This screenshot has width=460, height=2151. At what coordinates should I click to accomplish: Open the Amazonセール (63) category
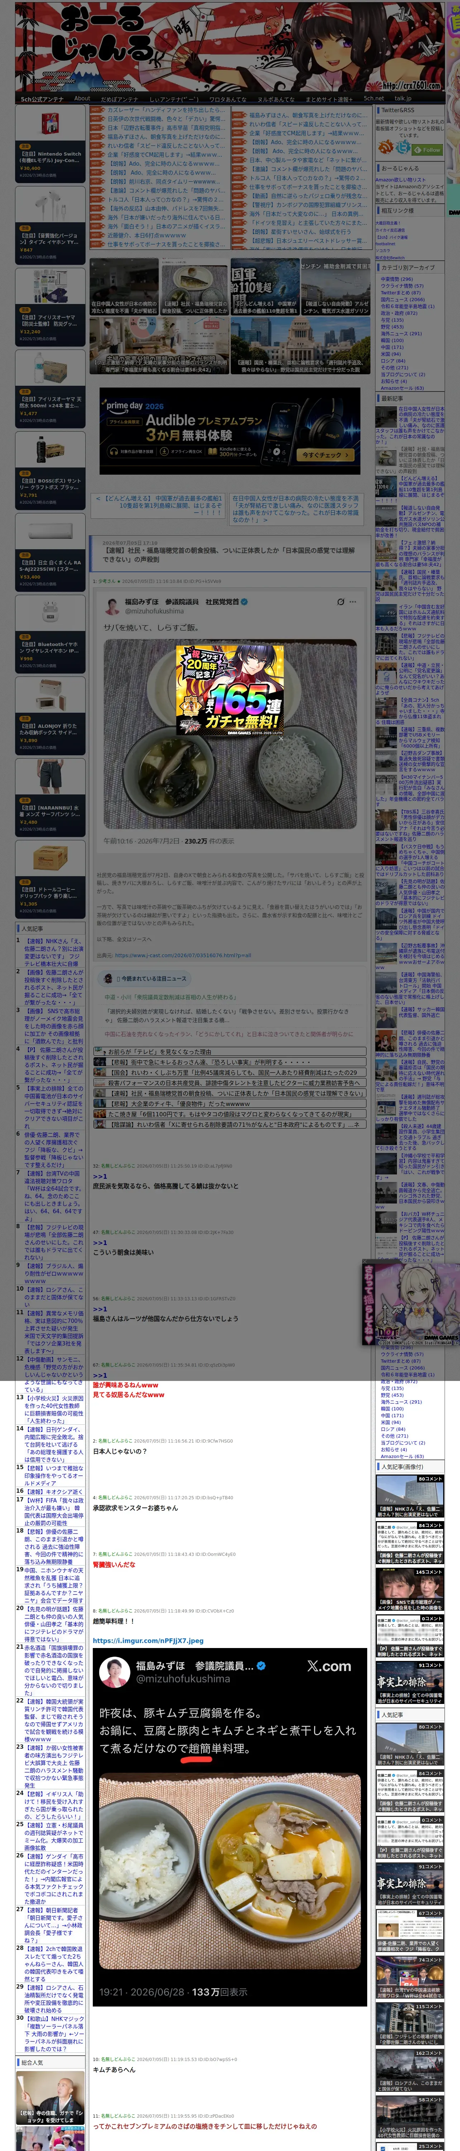pos(402,388)
